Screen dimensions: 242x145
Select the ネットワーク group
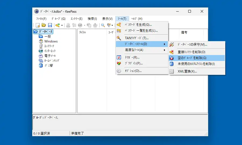click(x=49, y=46)
